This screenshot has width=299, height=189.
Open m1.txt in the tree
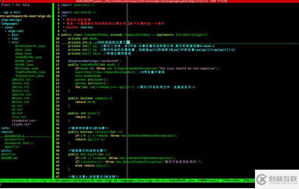17,106
